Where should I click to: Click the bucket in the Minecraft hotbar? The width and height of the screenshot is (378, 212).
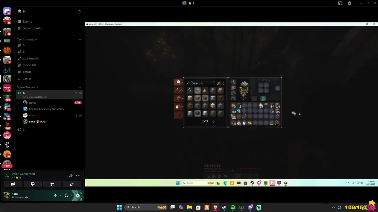click(x=244, y=123)
